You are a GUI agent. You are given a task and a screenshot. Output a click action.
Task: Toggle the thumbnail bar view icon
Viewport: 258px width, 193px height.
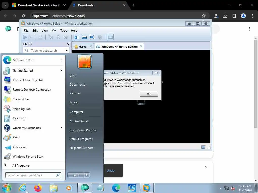84,37
